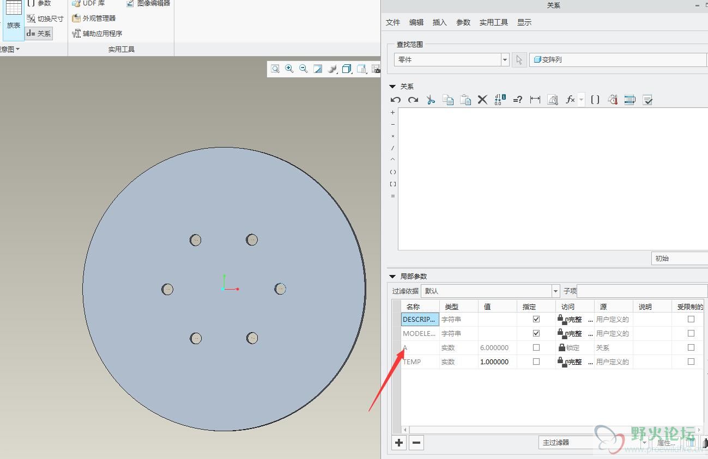Uncheck designate box for DESCRIPTION parameter

[536, 319]
